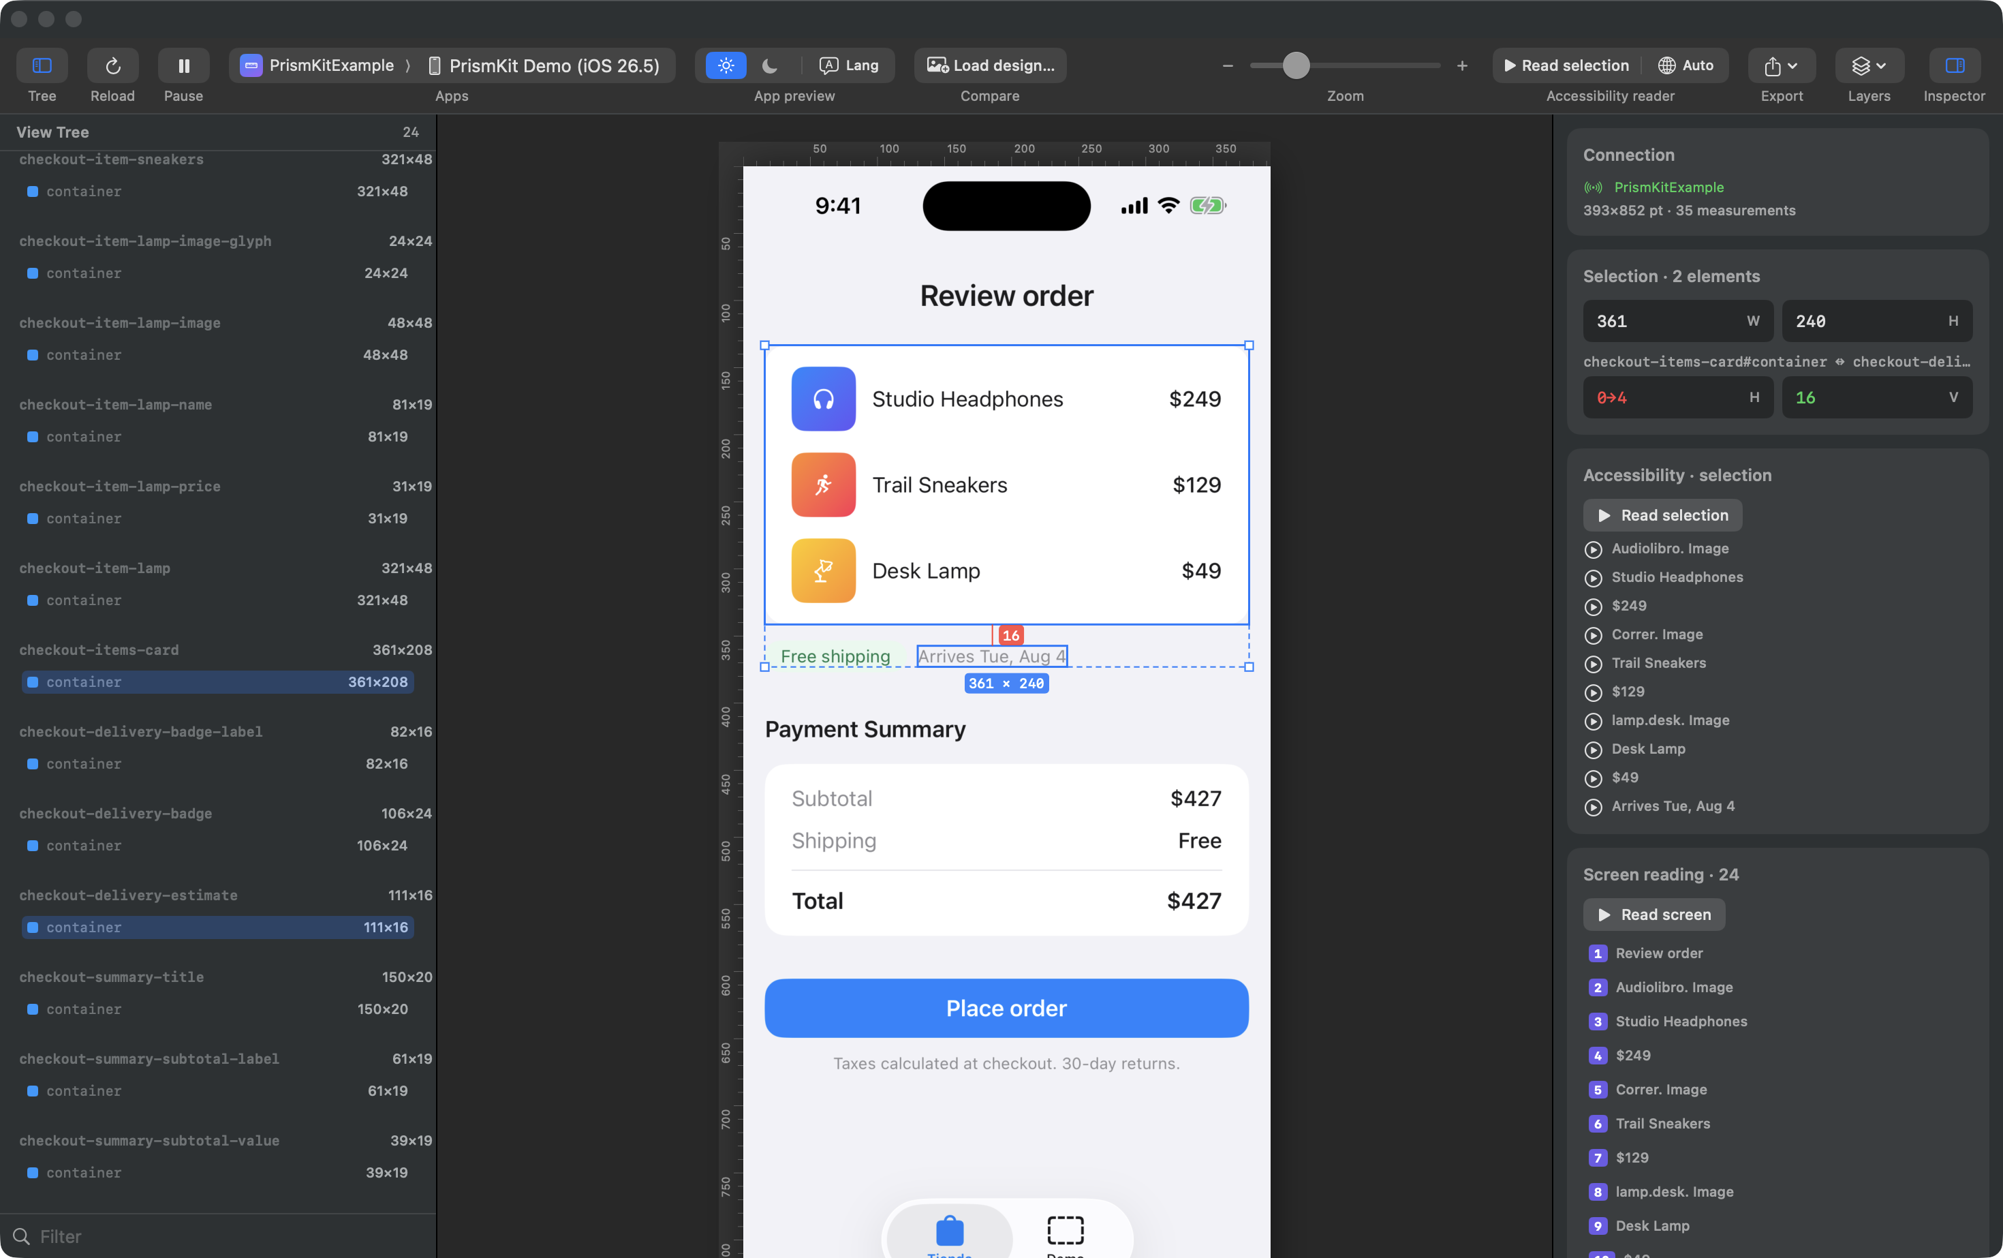Play the Audiolibro. Image selection entry
Viewport: 2003px width, 1258px height.
pyautogui.click(x=1593, y=549)
